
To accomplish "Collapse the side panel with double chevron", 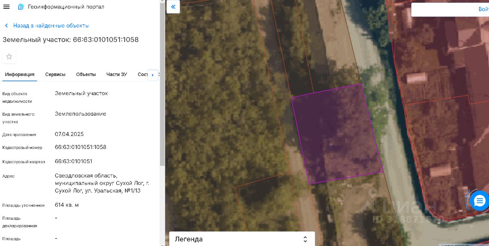I will [x=173, y=7].
